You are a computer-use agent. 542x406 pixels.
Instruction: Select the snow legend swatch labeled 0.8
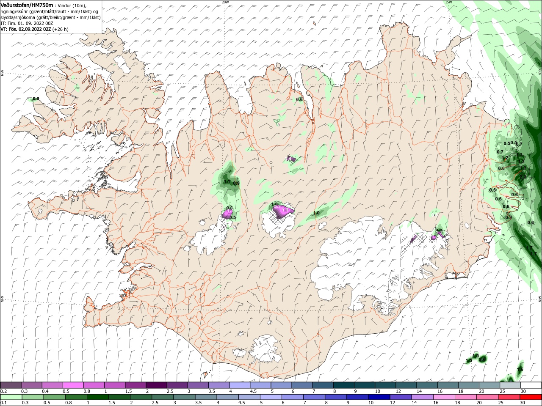click(x=94, y=385)
